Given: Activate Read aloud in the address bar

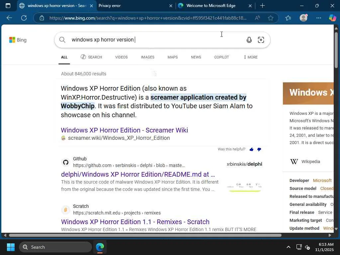Looking at the screenshot, I should click(257, 18).
